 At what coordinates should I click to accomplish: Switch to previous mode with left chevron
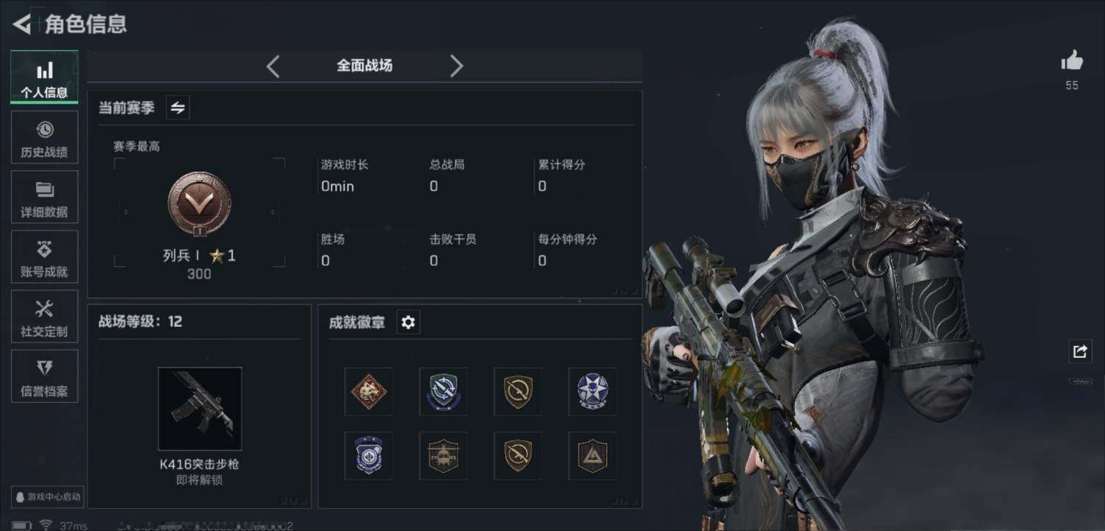(273, 66)
